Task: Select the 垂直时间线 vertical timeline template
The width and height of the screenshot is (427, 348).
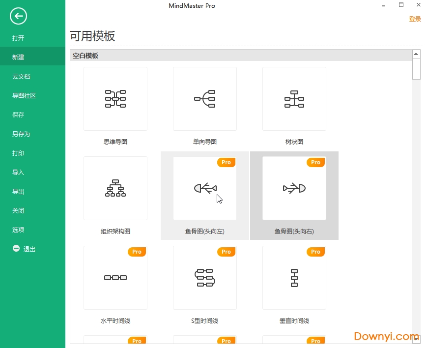Action: (x=294, y=278)
